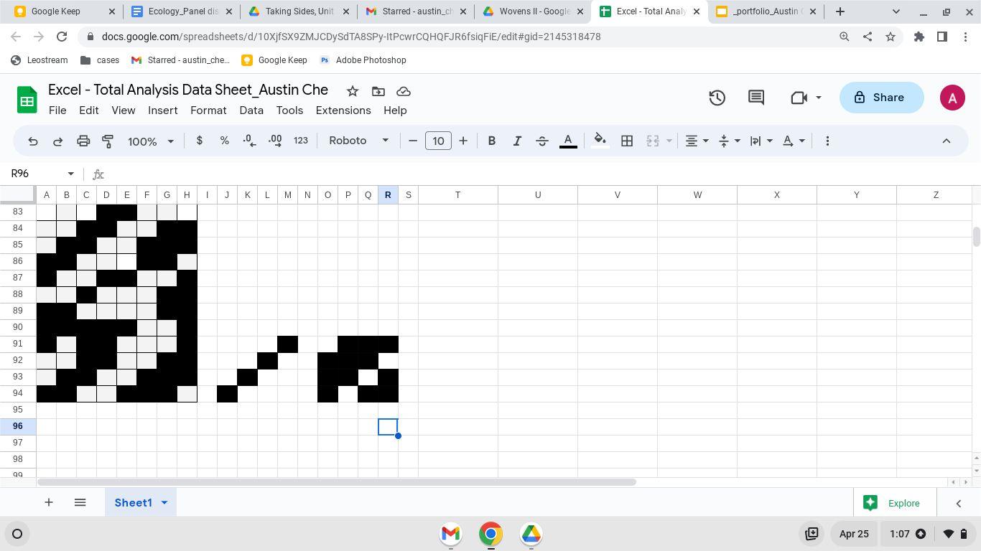
Task: Open the Format menu
Action: coord(208,110)
